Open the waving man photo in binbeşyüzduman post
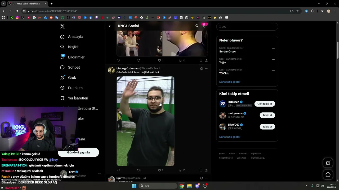The height and width of the screenshot is (190, 339). pyautogui.click(x=145, y=121)
